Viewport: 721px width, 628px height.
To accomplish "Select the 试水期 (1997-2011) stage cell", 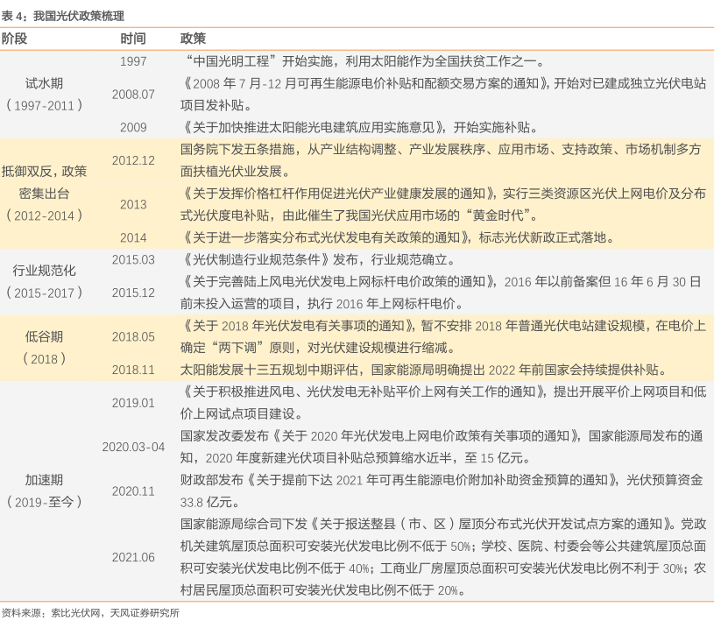I will pyautogui.click(x=45, y=94).
